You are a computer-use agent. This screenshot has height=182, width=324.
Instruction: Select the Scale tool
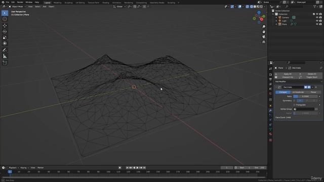[x=5, y=37]
